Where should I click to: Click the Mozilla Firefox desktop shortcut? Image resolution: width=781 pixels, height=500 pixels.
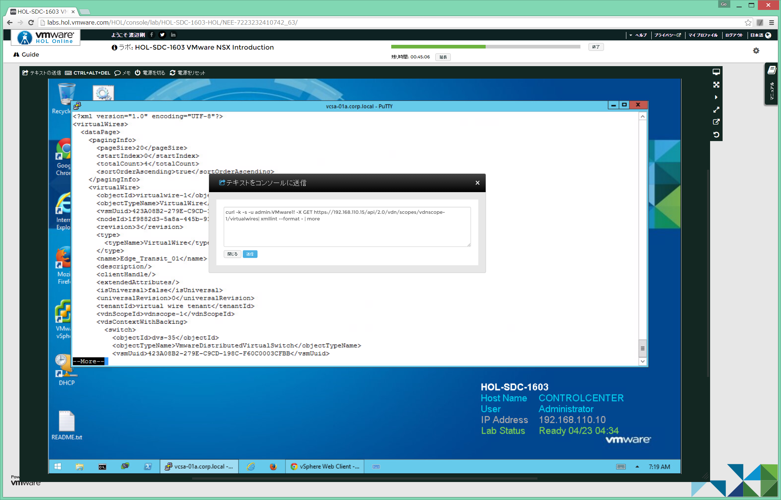pos(63,266)
